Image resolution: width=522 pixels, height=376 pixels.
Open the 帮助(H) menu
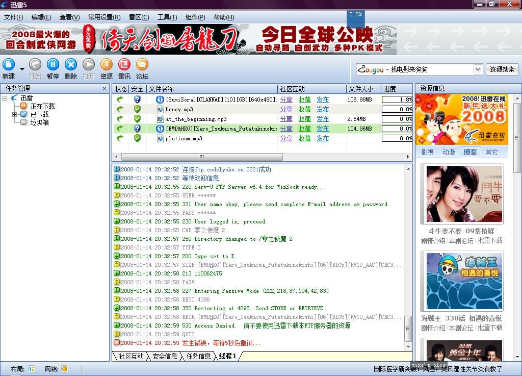pyautogui.click(x=223, y=17)
